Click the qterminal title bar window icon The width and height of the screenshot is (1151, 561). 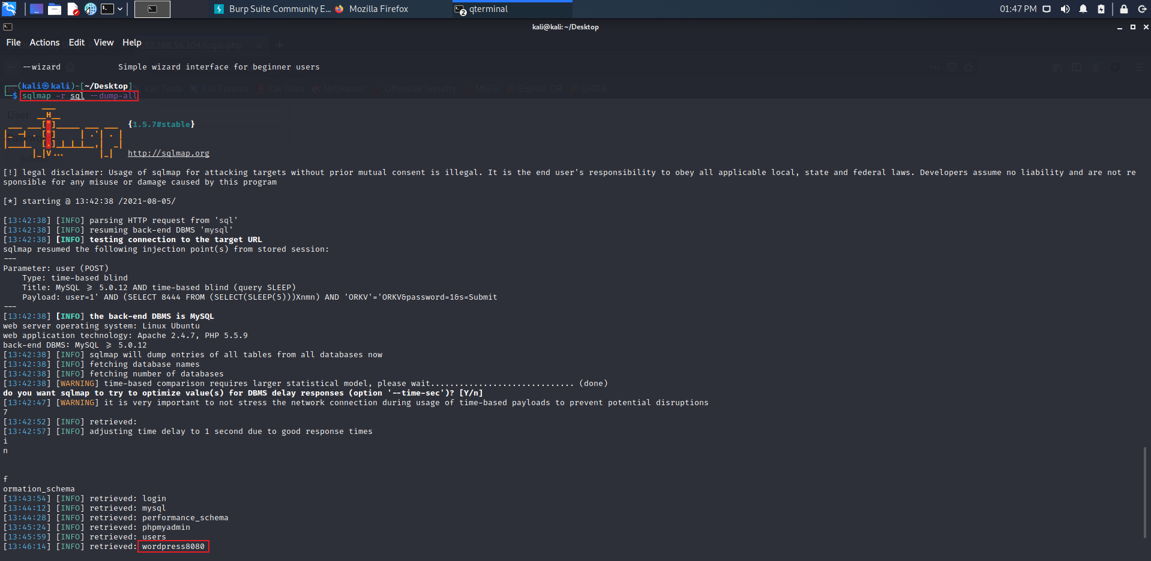pos(8,27)
